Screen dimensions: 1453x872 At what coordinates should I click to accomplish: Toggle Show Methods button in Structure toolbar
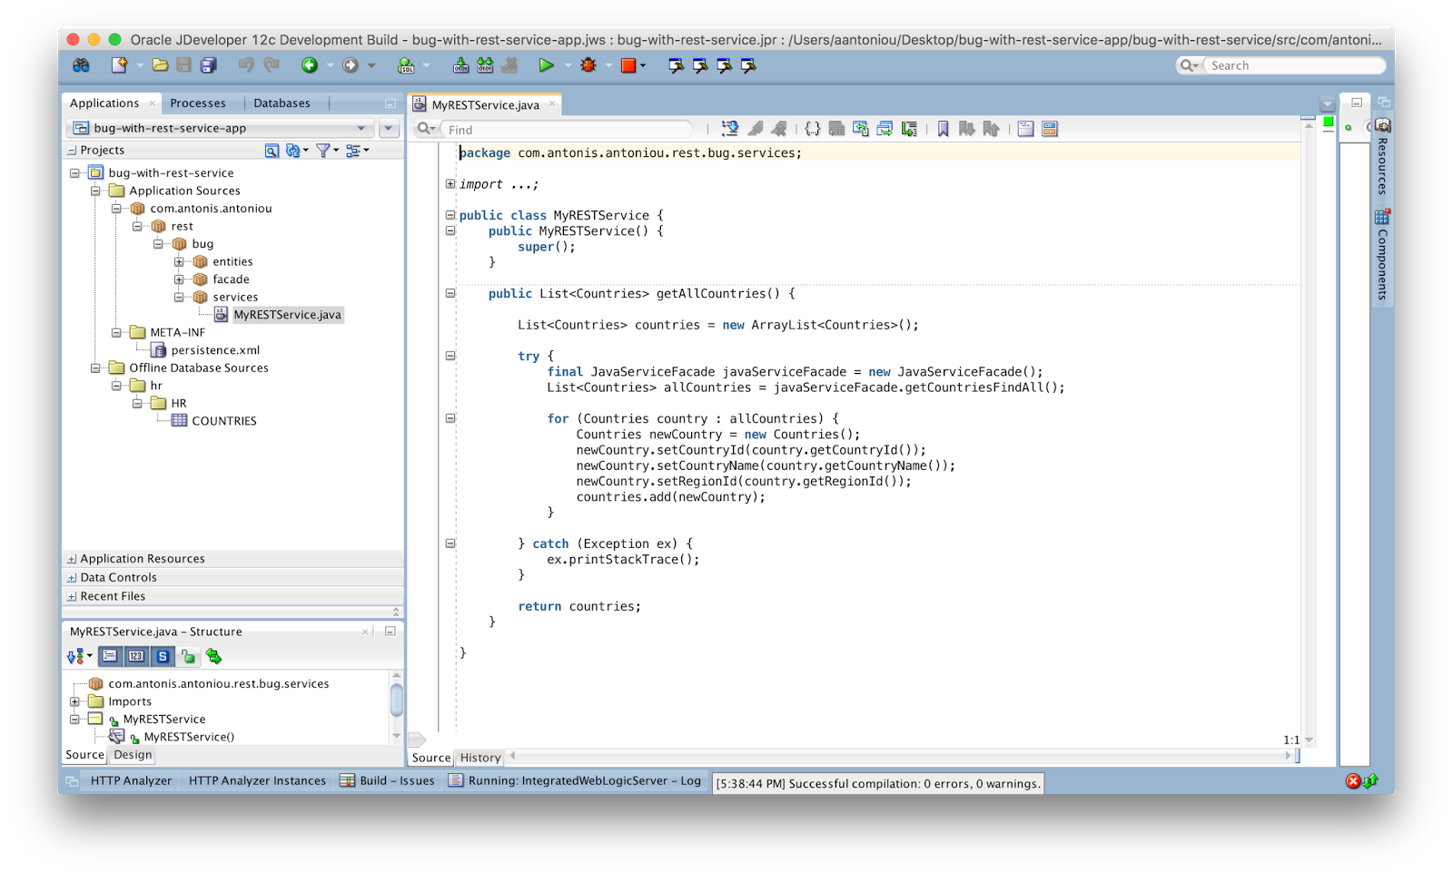click(x=110, y=656)
